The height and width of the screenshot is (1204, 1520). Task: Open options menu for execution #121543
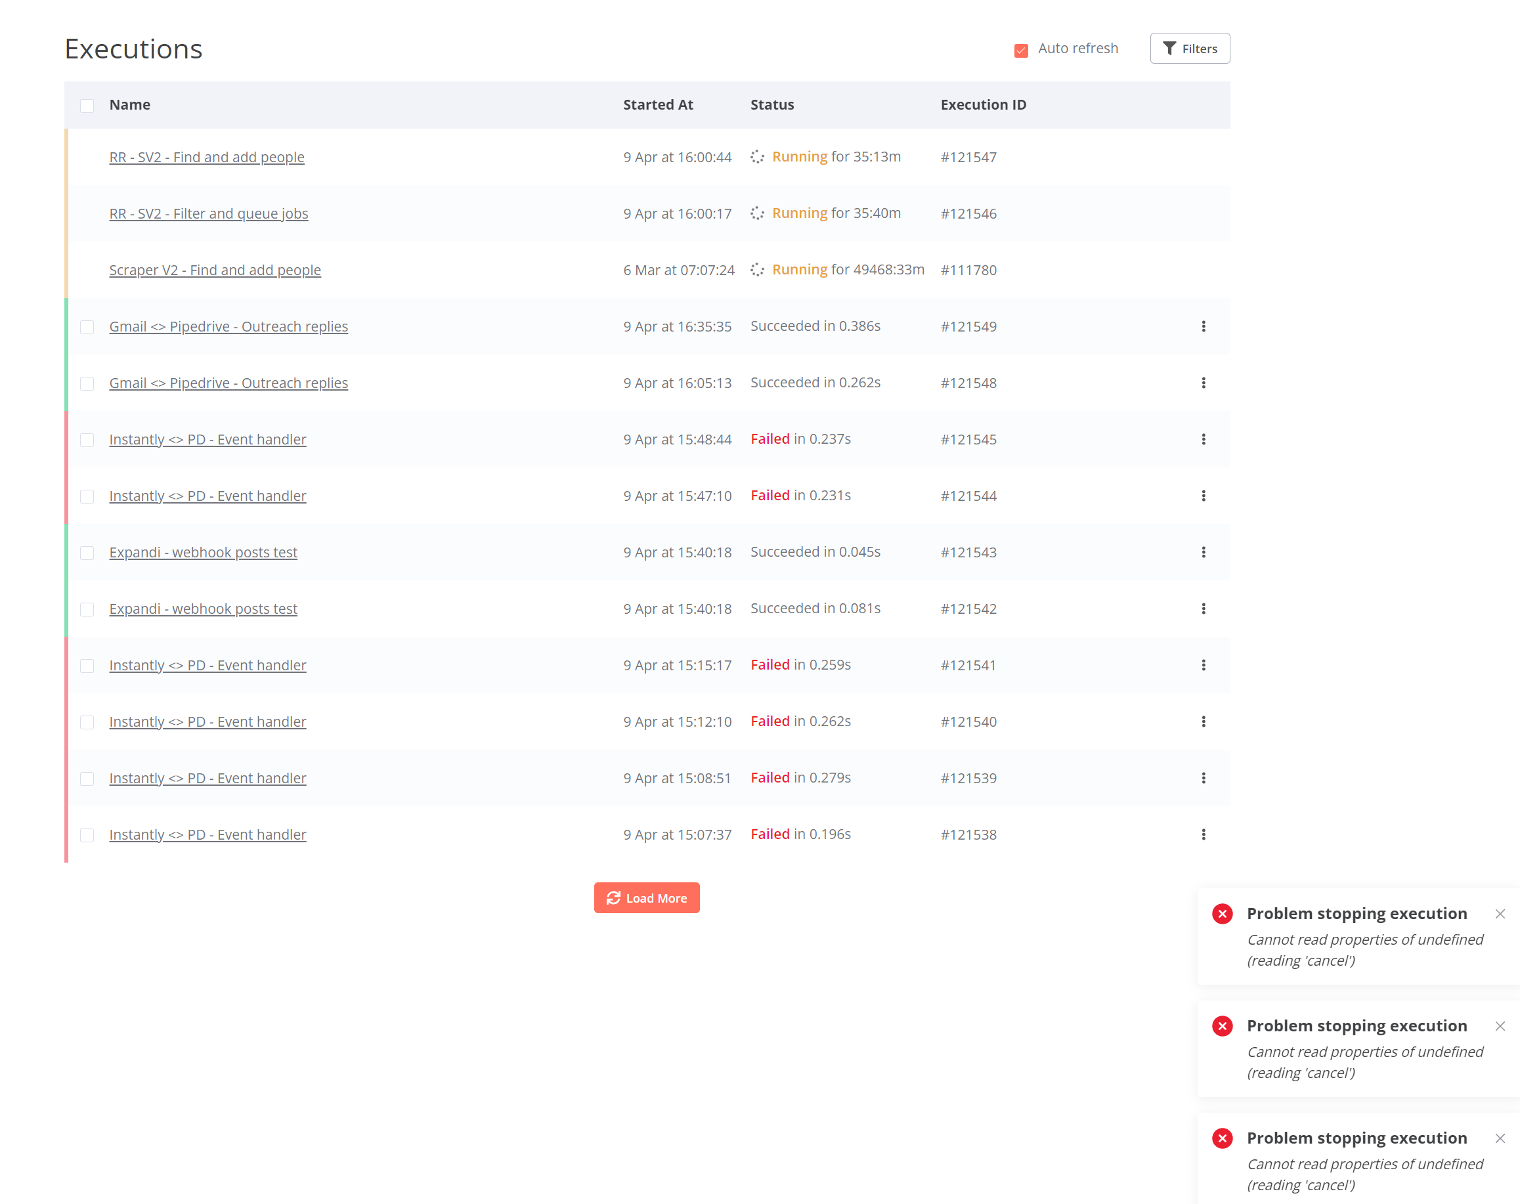click(1204, 552)
